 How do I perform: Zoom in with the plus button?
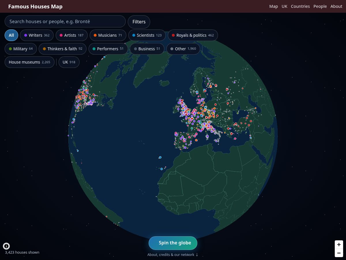[x=339, y=244]
